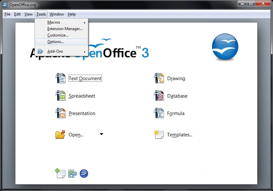273x191 pixels.
Task: Click the Open folder icon
Action: tap(60, 134)
